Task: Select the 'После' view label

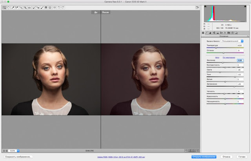Action: point(106,13)
